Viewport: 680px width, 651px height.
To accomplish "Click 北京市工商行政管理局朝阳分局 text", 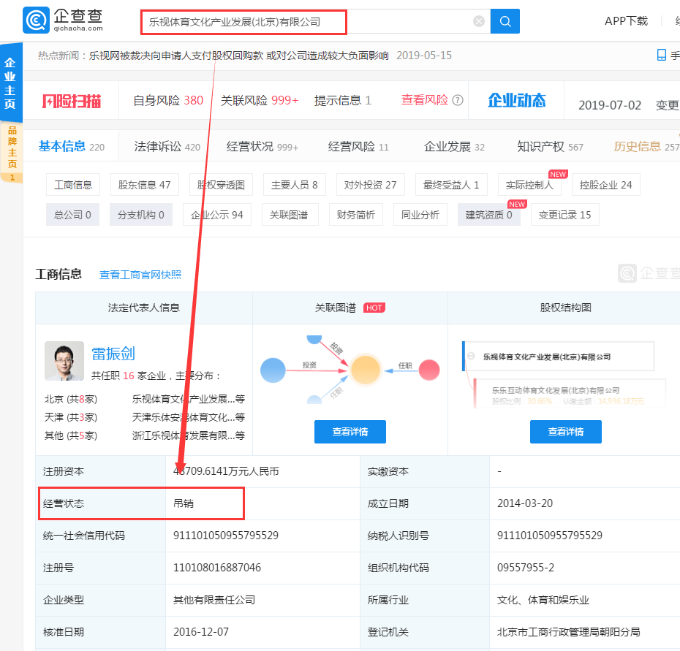I will [x=568, y=632].
